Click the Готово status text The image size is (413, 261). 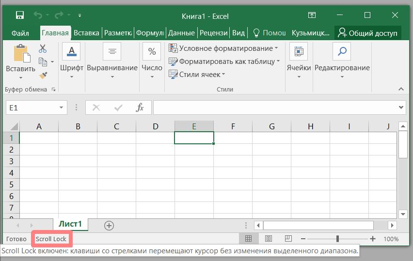point(16,239)
